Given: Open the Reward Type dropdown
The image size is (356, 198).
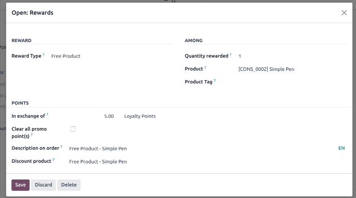Looking at the screenshot, I should point(112,56).
